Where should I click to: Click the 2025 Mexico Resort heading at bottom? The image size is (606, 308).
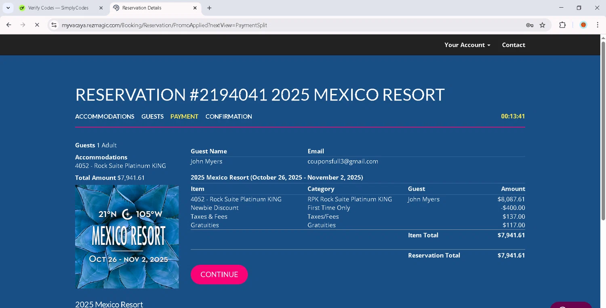point(109,304)
